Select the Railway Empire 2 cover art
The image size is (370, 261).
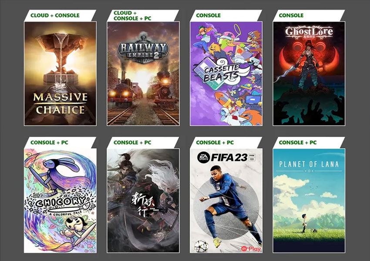click(143, 74)
